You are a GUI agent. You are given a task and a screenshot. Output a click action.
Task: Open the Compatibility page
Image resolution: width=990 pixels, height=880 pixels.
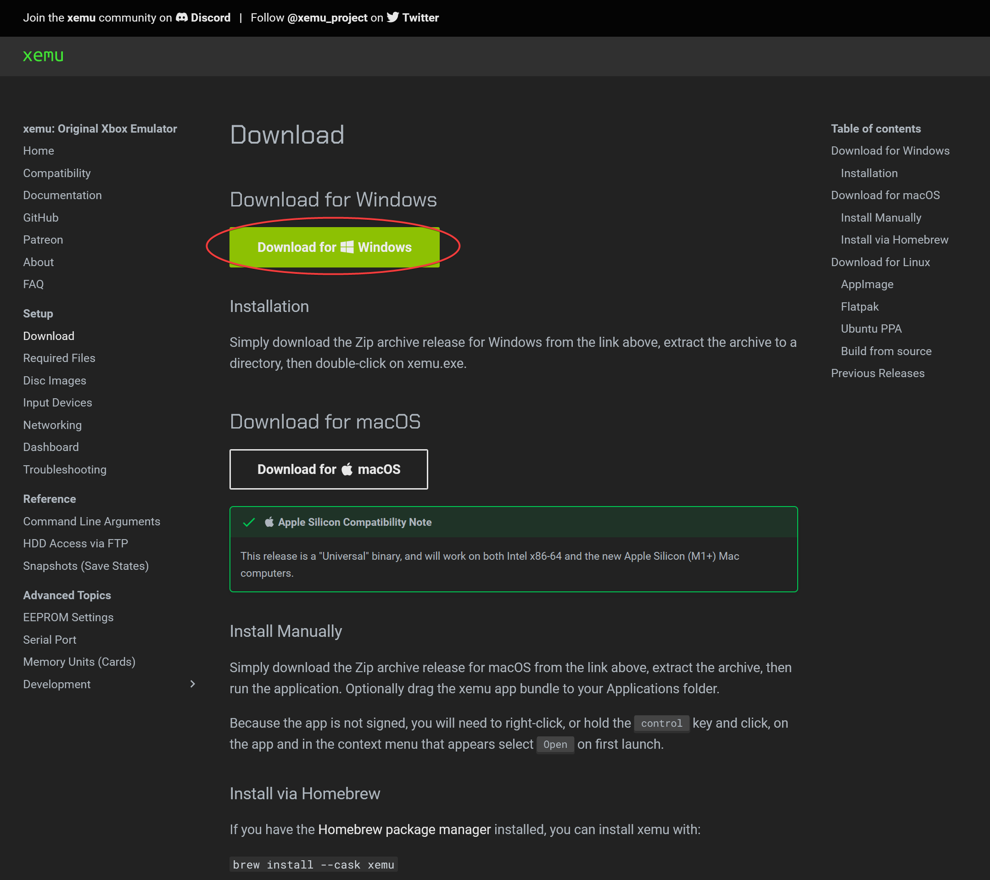tap(57, 173)
